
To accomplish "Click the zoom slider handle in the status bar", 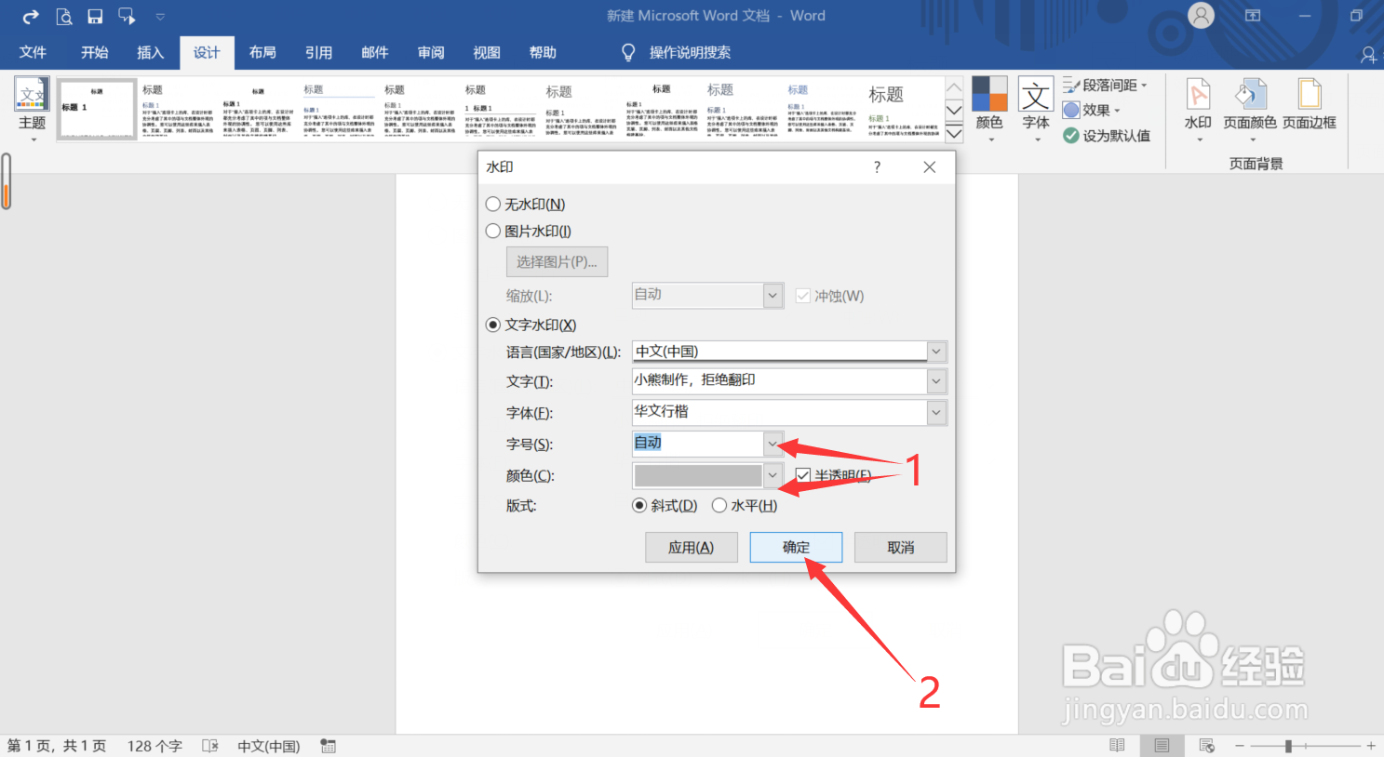I will [x=1288, y=746].
